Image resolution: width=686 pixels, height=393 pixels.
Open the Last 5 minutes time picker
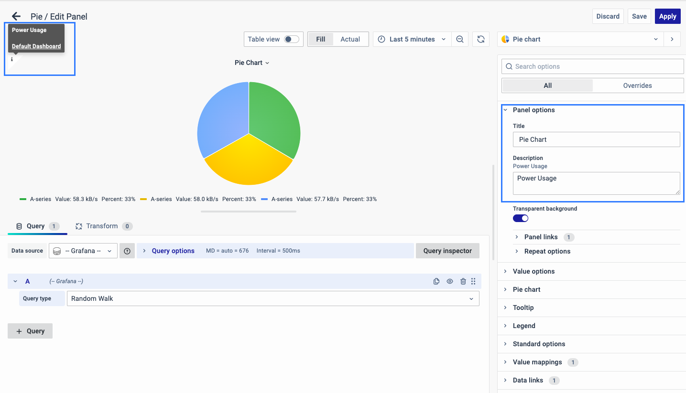[412, 39]
